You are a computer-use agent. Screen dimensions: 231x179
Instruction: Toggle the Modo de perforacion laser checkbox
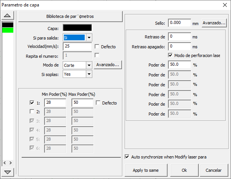[x=170, y=55]
